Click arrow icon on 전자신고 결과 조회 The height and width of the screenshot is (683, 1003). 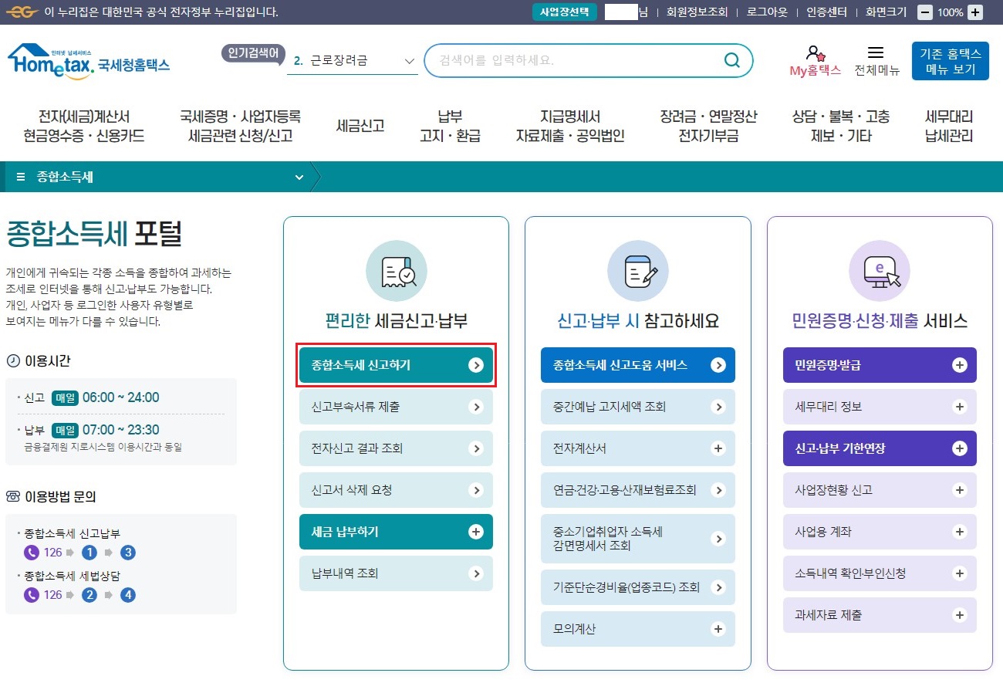476,448
